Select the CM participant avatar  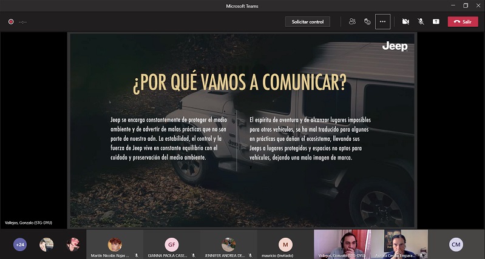point(456,244)
